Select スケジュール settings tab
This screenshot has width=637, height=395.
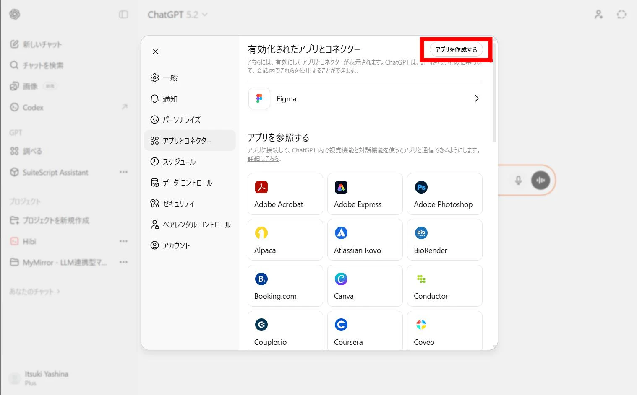pyautogui.click(x=190, y=162)
